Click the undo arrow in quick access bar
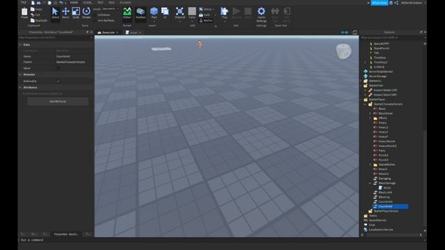The height and width of the screenshot is (250, 445). [61, 3]
